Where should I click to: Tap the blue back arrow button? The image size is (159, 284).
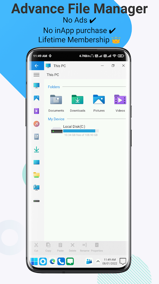click(36, 66)
